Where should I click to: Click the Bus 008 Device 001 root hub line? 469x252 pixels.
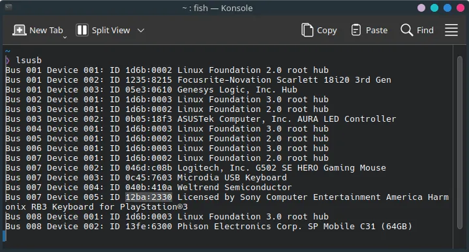point(167,216)
